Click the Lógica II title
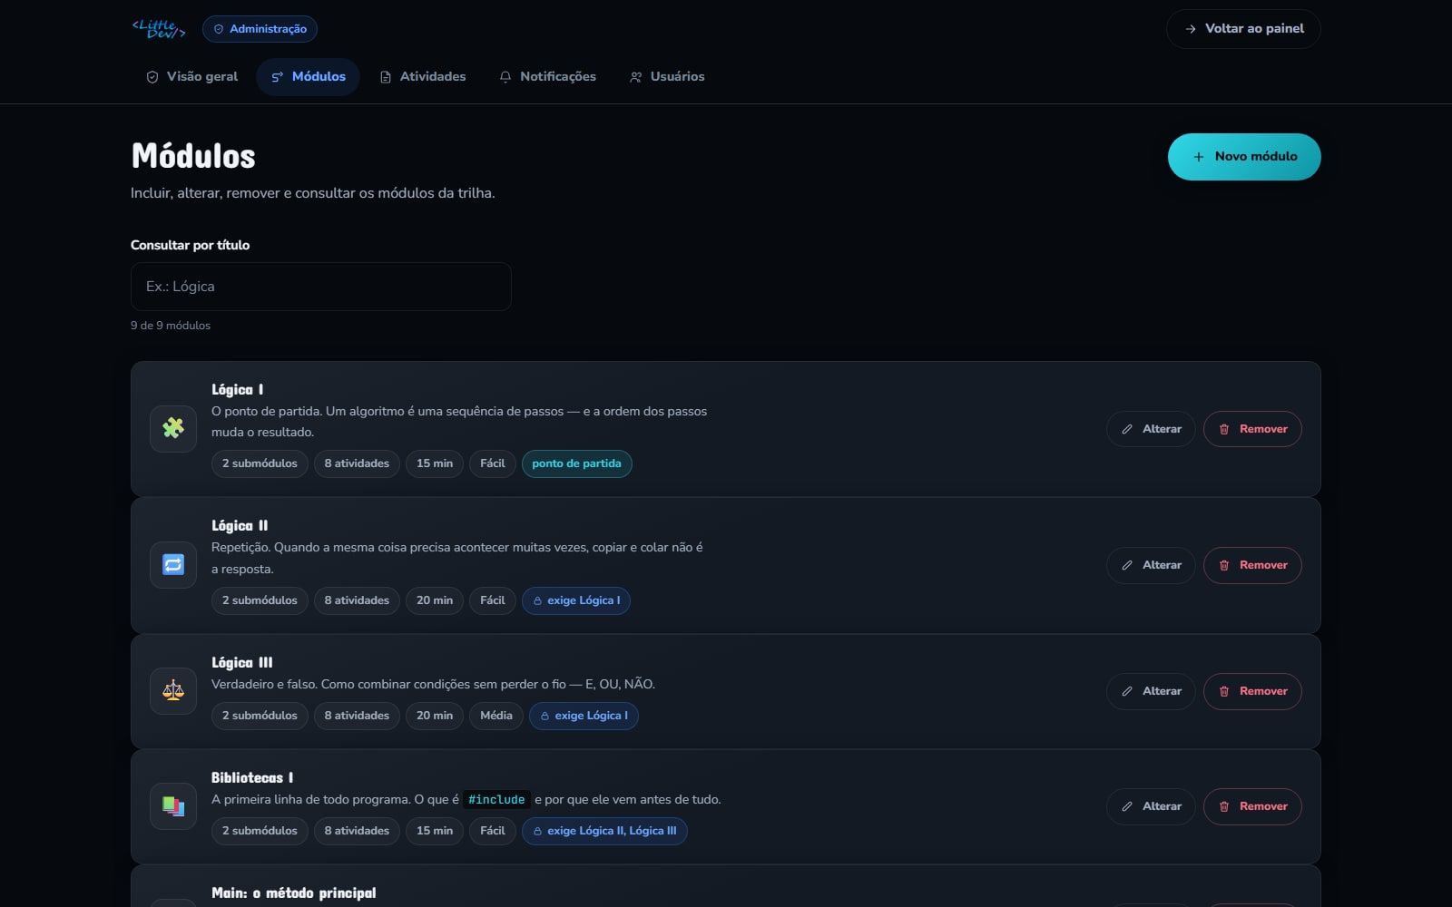Viewport: 1452px width, 907px height. 240,525
